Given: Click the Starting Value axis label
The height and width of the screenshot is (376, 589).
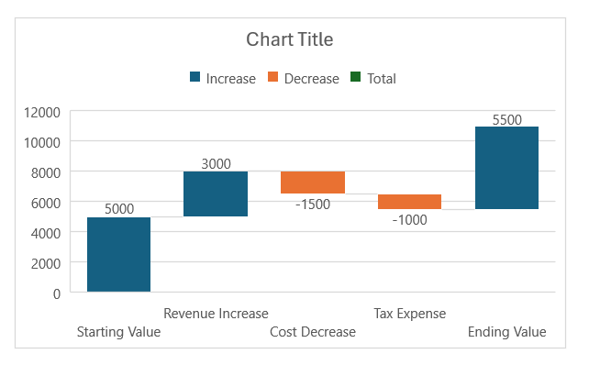Looking at the screenshot, I should tap(118, 332).
